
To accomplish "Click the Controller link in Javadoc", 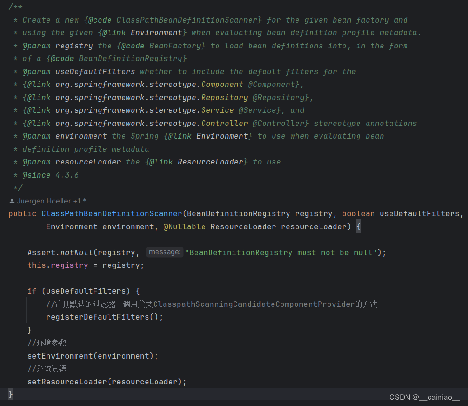I will (x=225, y=123).
